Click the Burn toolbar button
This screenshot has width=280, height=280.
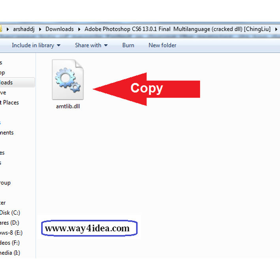[x=128, y=45]
